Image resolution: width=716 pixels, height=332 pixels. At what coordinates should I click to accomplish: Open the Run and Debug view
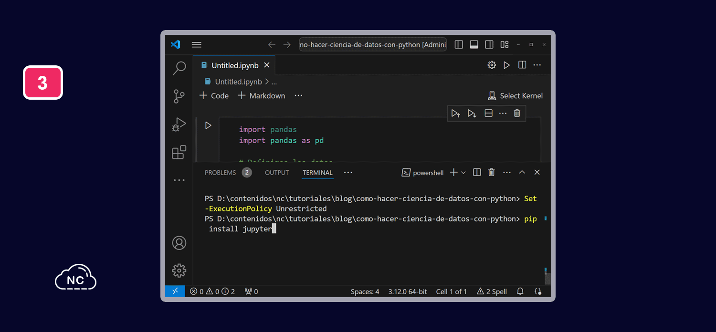point(179,124)
